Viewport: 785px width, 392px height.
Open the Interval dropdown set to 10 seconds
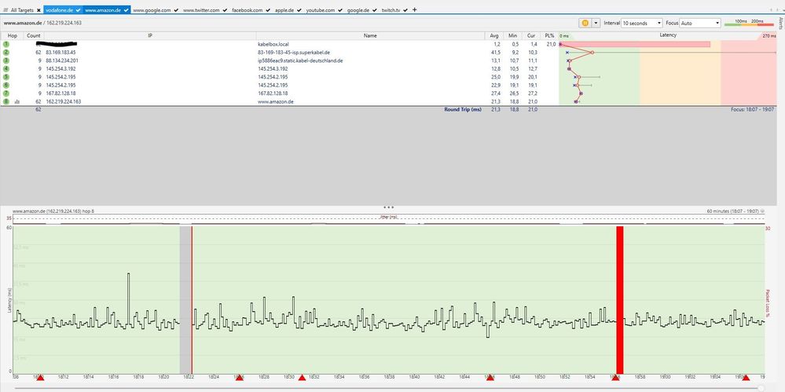641,24
